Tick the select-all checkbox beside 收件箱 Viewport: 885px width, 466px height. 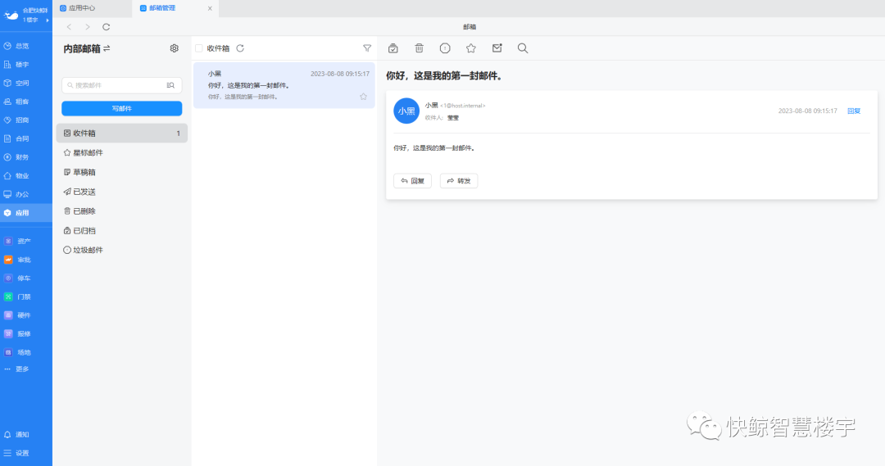click(199, 48)
